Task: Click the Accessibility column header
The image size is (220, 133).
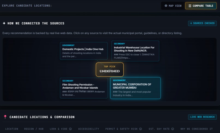Action: coord(89,129)
